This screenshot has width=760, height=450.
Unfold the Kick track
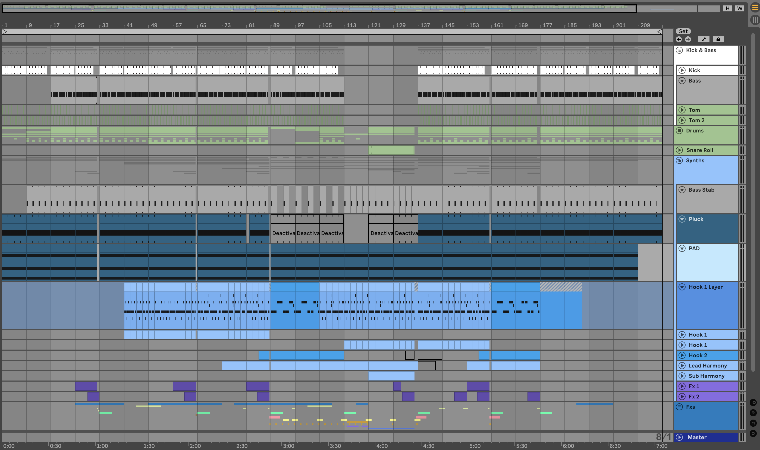(x=682, y=70)
